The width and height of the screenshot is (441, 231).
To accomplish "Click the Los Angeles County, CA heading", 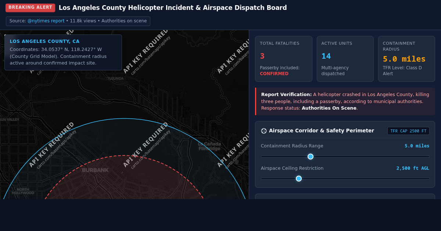I will [44, 41].
